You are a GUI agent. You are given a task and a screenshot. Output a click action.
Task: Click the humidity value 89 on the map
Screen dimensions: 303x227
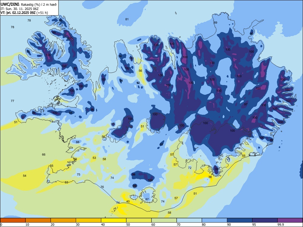pyautogui.click(x=215, y=23)
